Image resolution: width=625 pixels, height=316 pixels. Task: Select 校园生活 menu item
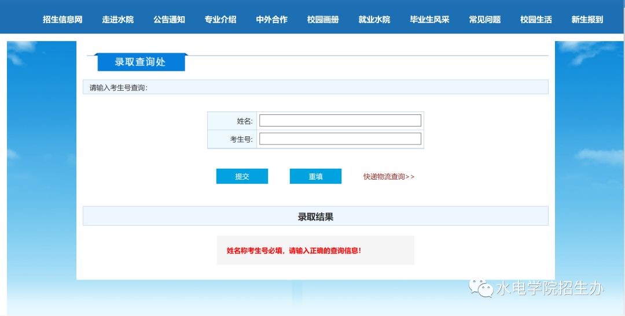[x=536, y=20]
